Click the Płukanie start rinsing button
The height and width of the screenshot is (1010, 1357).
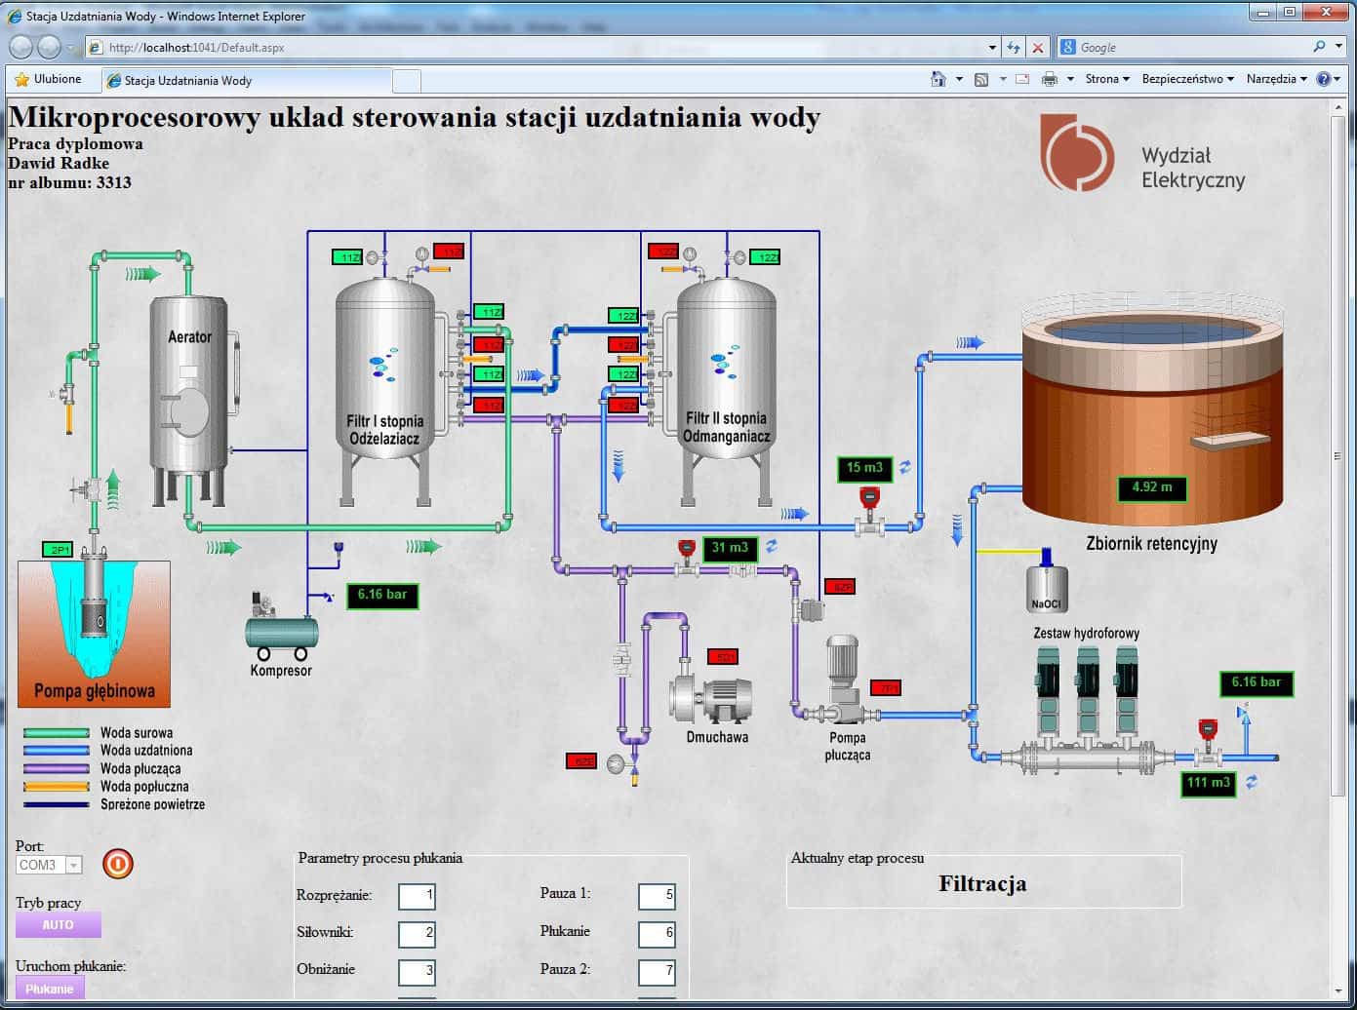pyautogui.click(x=50, y=989)
